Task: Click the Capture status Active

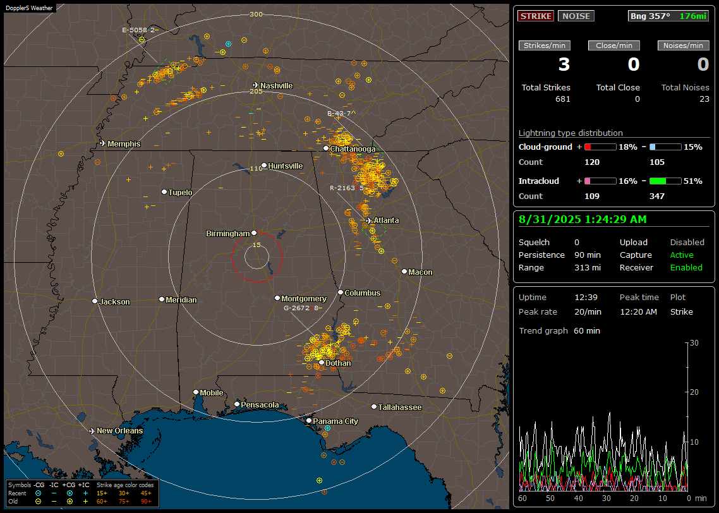Action: tap(681, 255)
